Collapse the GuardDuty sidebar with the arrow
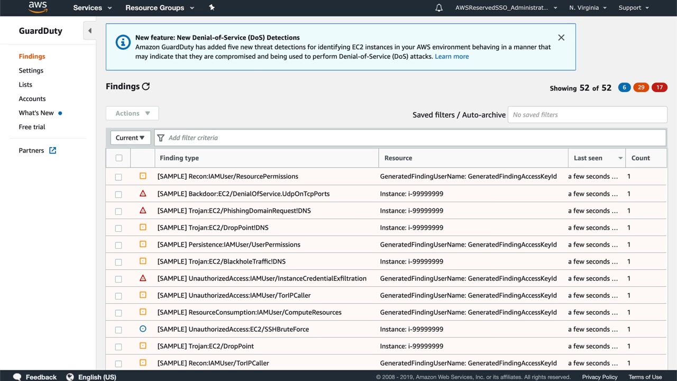The width and height of the screenshot is (677, 381). pyautogui.click(x=89, y=31)
